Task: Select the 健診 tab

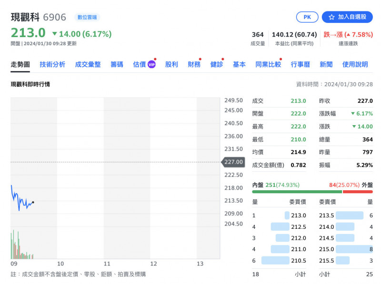Action: coord(216,65)
